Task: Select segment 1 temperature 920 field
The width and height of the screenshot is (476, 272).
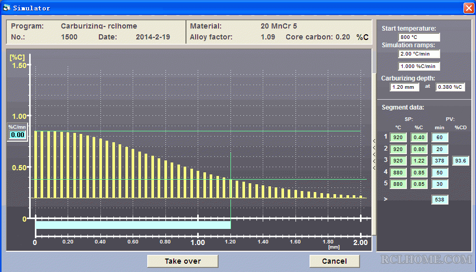Action: tap(398, 137)
